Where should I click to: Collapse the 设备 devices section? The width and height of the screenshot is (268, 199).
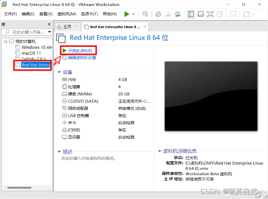pos(59,72)
